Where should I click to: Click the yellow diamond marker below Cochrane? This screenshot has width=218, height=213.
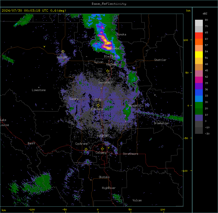(86, 149)
